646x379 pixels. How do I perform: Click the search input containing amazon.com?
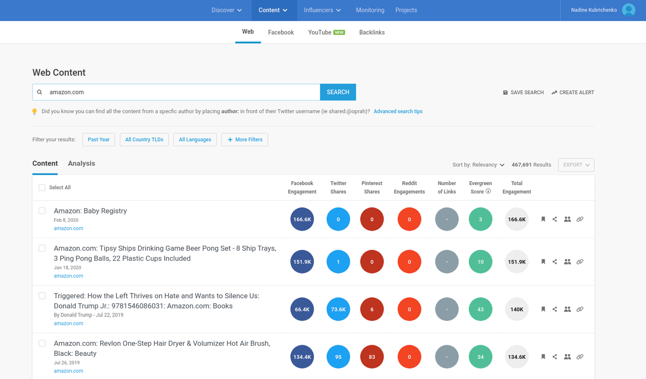177,92
